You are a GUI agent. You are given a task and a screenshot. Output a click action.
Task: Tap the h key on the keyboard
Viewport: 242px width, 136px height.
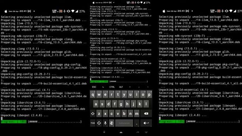127,104
